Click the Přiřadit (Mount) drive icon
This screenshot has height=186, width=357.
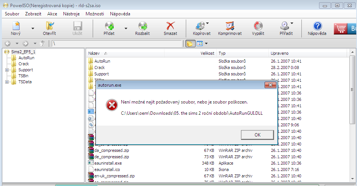285,26
